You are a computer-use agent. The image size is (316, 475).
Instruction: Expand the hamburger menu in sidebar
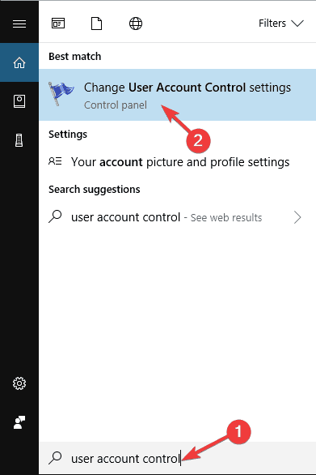pyautogui.click(x=19, y=24)
